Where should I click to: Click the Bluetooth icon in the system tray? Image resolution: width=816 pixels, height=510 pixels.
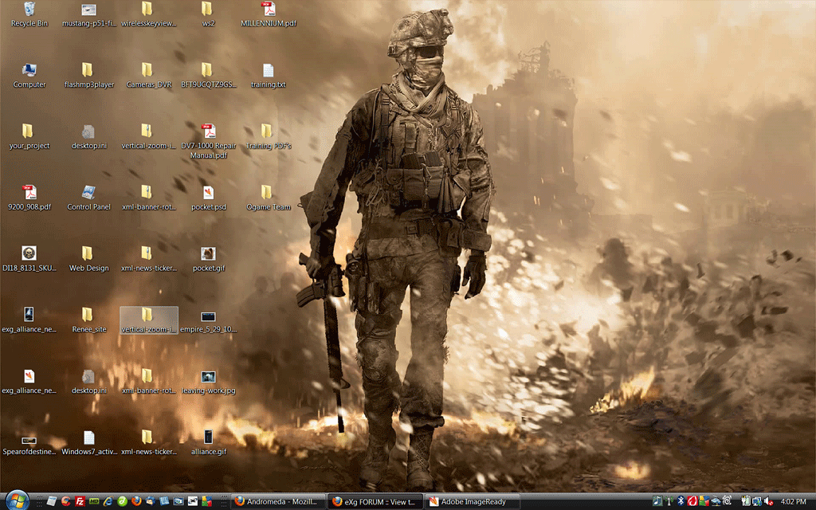681,501
